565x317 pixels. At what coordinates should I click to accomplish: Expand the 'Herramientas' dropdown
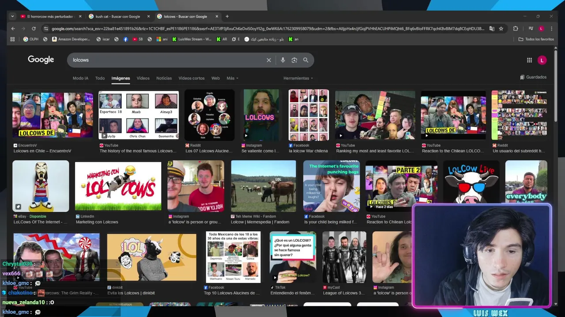[298, 78]
